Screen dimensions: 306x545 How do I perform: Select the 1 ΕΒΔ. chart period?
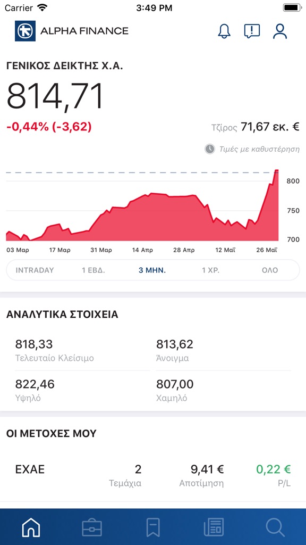pyautogui.click(x=93, y=270)
